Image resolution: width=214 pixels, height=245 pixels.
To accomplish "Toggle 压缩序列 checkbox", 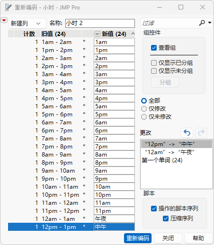I will tap(166, 219).
